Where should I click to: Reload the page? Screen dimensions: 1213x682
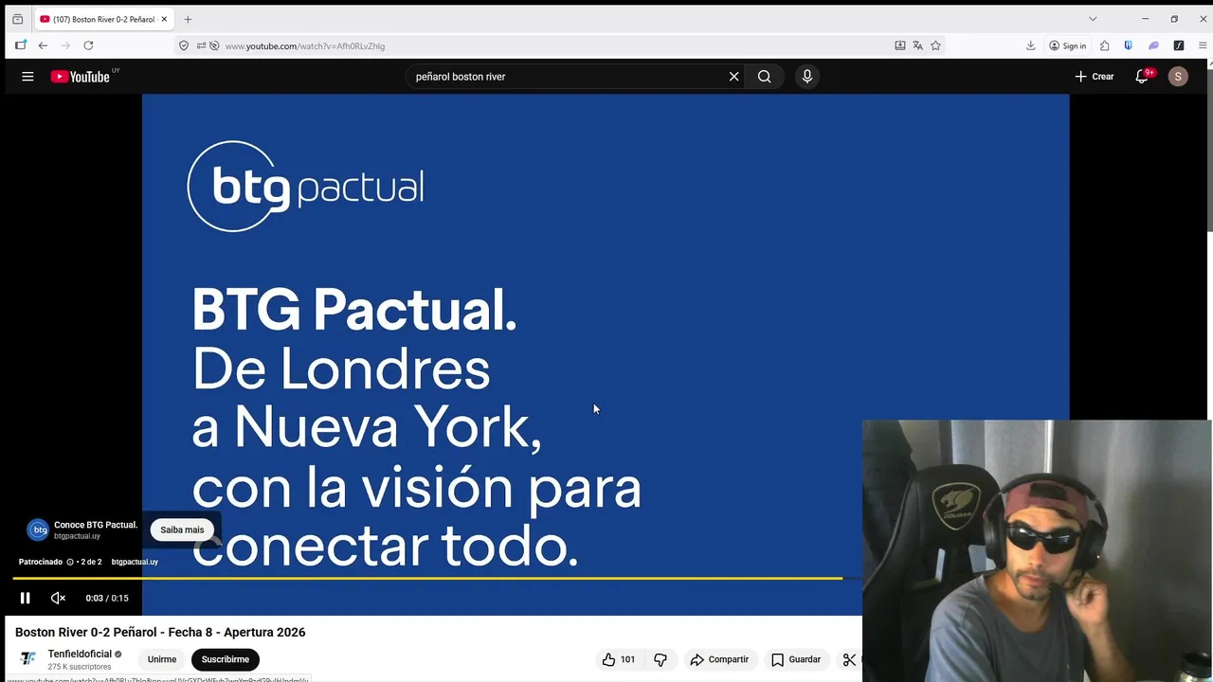(88, 45)
